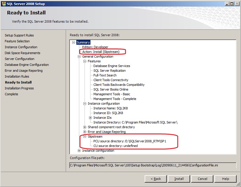
Task: Expand the Error and Usage Reporting node
Action: (85, 132)
